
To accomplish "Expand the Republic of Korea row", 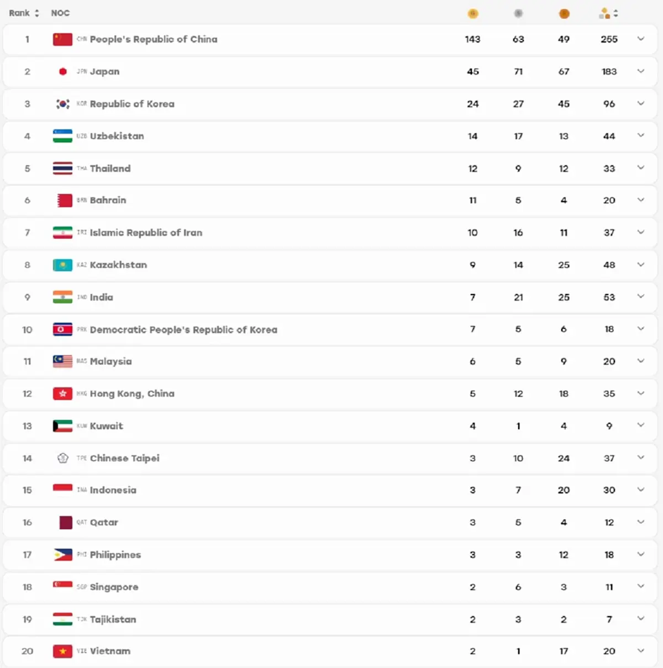I will click(x=641, y=103).
